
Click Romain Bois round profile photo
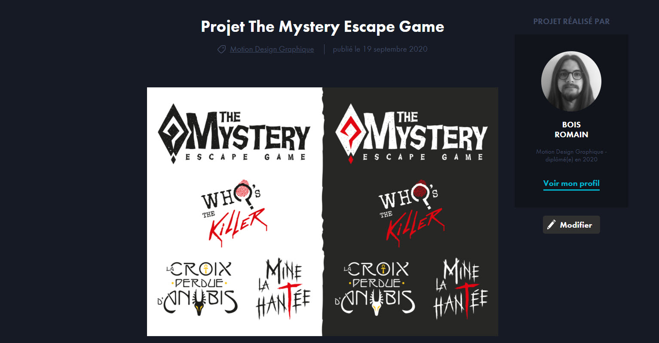(x=571, y=81)
